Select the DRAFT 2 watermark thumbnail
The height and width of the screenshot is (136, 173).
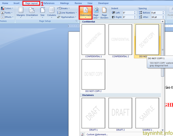pyautogui.click(x=120, y=113)
